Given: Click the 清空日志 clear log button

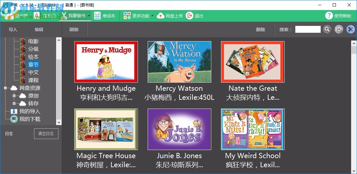Looking at the screenshot, I should click(x=46, y=133).
